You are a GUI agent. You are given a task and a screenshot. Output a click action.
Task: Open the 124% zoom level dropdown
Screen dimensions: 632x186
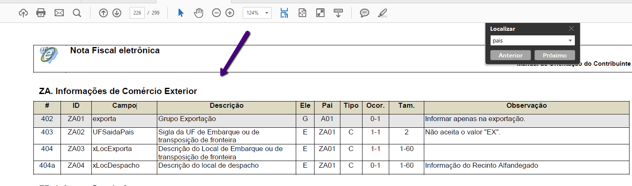(257, 13)
